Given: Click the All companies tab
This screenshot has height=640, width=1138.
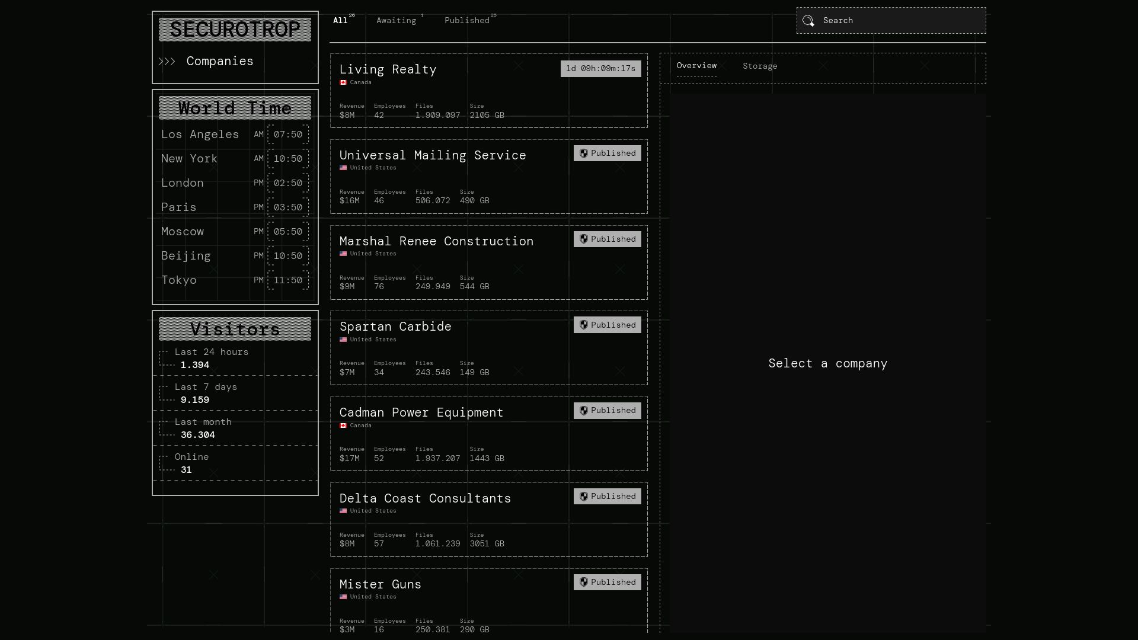Looking at the screenshot, I should point(341,20).
